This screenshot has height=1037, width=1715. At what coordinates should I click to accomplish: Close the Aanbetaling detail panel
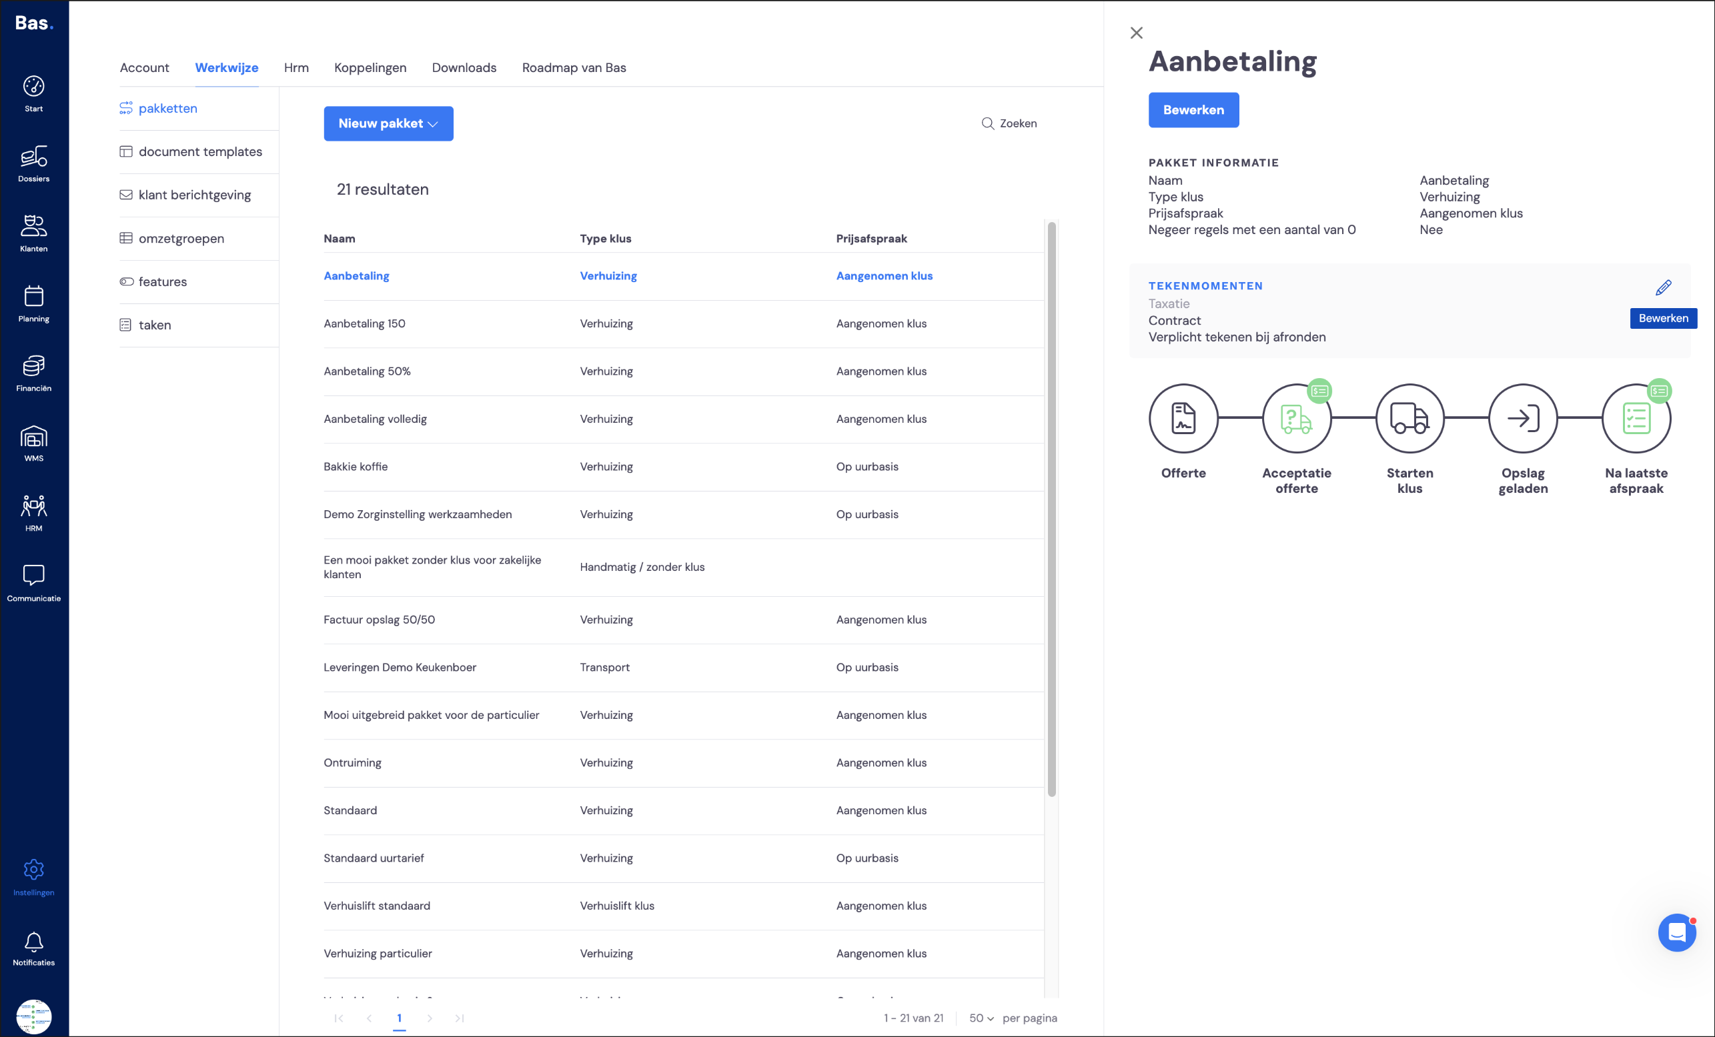coord(1136,33)
